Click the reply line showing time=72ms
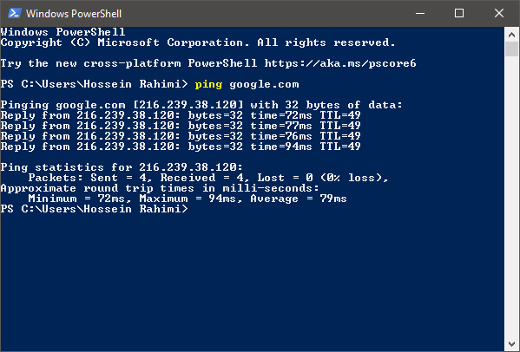The image size is (520, 352). pyautogui.click(x=181, y=115)
